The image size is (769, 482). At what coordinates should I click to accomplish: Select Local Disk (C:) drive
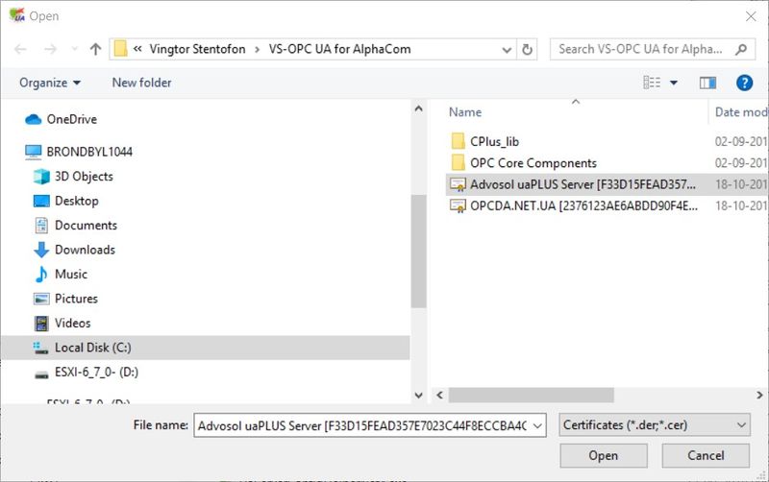(92, 348)
